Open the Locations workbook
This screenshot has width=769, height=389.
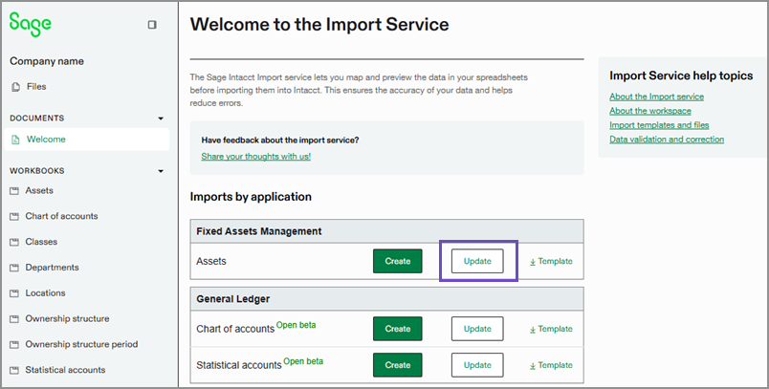click(46, 293)
